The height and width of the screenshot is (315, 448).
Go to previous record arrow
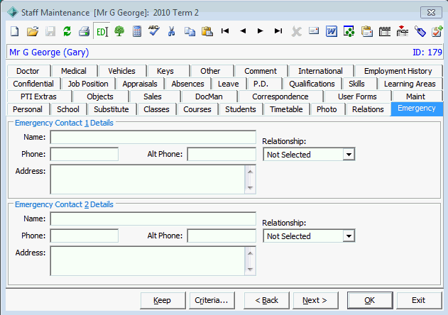[243, 31]
